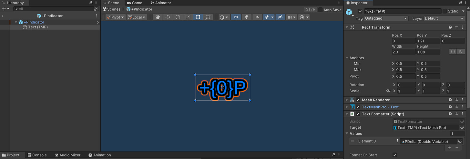
Task: Collapse the Anchors foldout
Action: (x=347, y=58)
